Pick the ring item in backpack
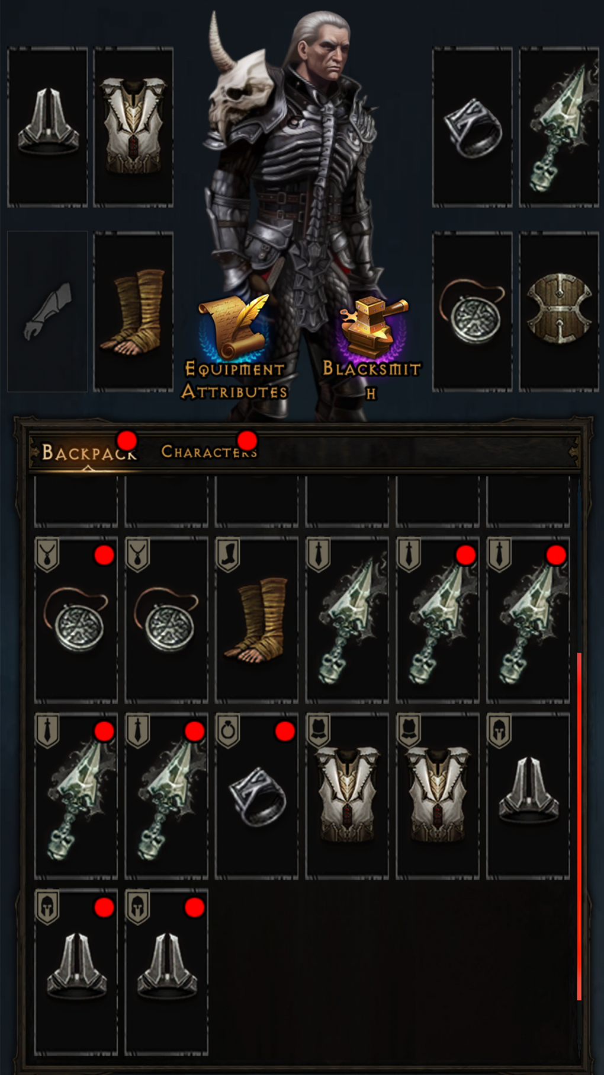 256,796
